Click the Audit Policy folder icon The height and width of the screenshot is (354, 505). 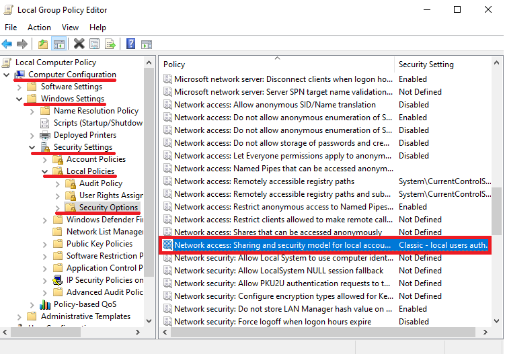[x=71, y=183]
